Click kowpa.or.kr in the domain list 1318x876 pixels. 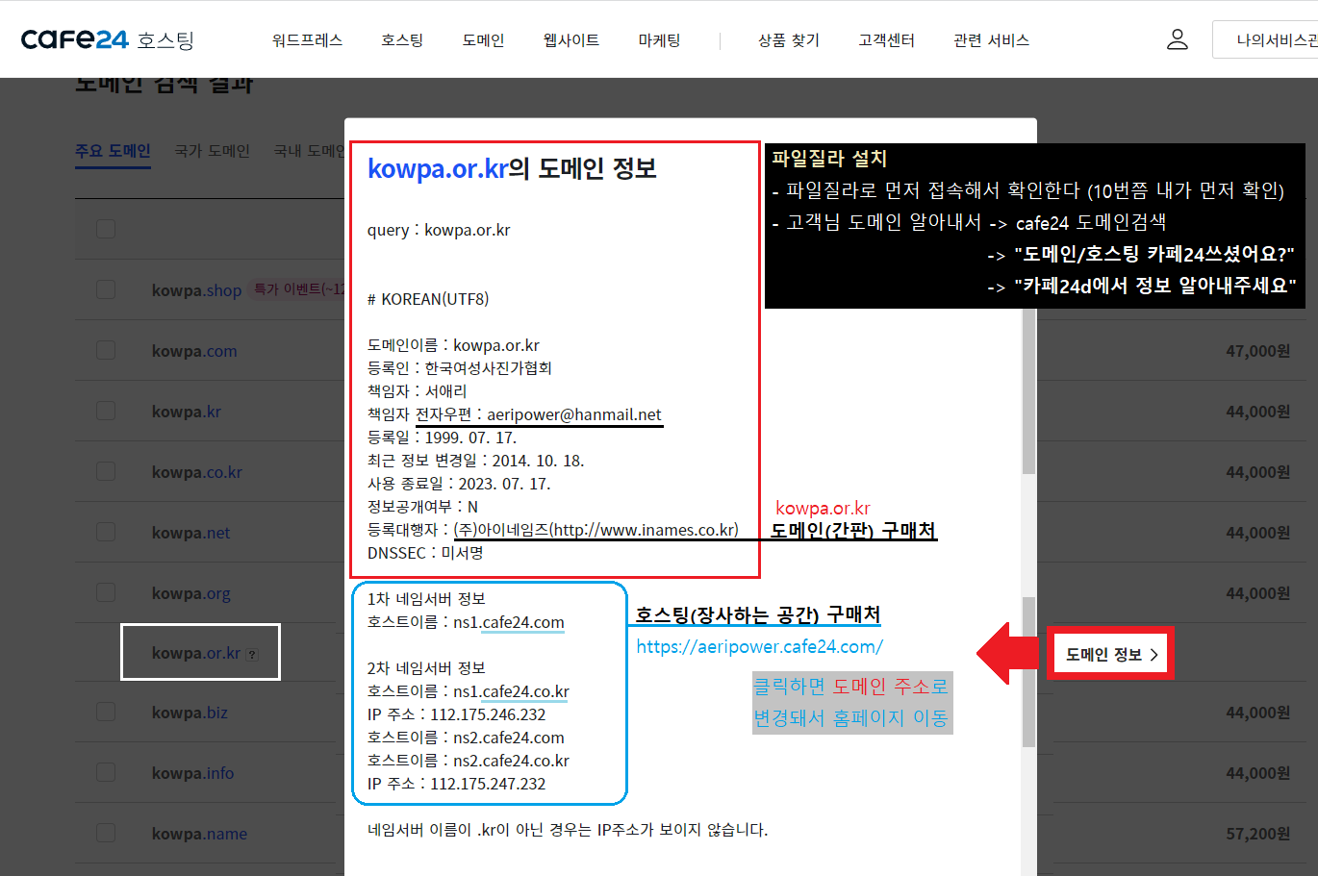(x=196, y=653)
